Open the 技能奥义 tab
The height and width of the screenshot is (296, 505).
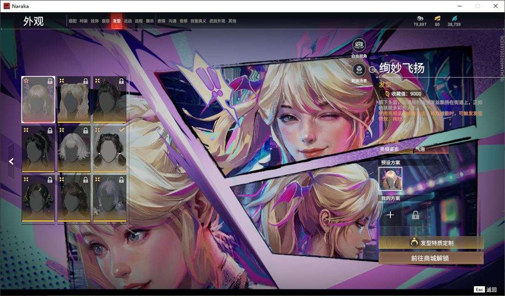[198, 21]
